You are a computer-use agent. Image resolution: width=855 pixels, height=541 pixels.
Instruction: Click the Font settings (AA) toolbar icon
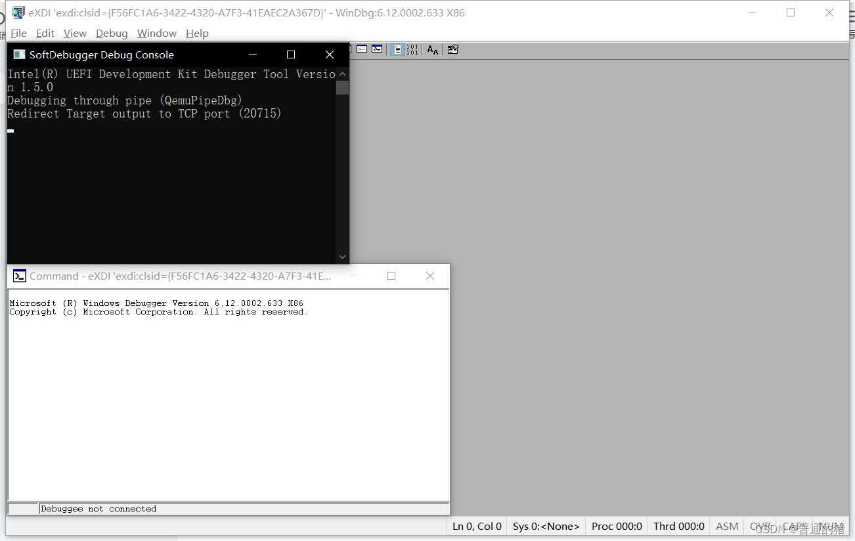tap(432, 49)
